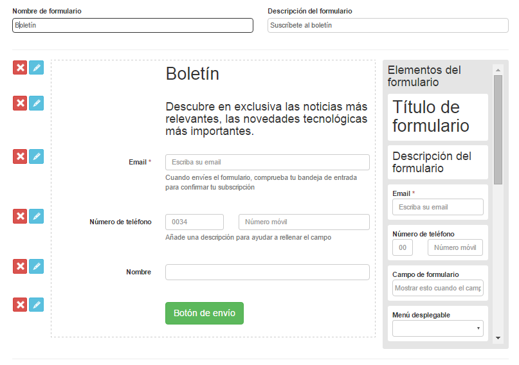This screenshot has width=519, height=365.
Task: Click the Email field in form preview
Action: coord(267,162)
